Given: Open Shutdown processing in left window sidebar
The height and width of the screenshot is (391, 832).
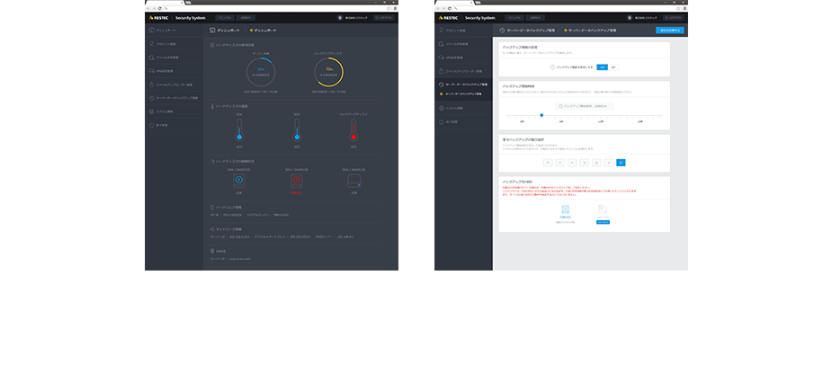Looking at the screenshot, I should pos(174,125).
